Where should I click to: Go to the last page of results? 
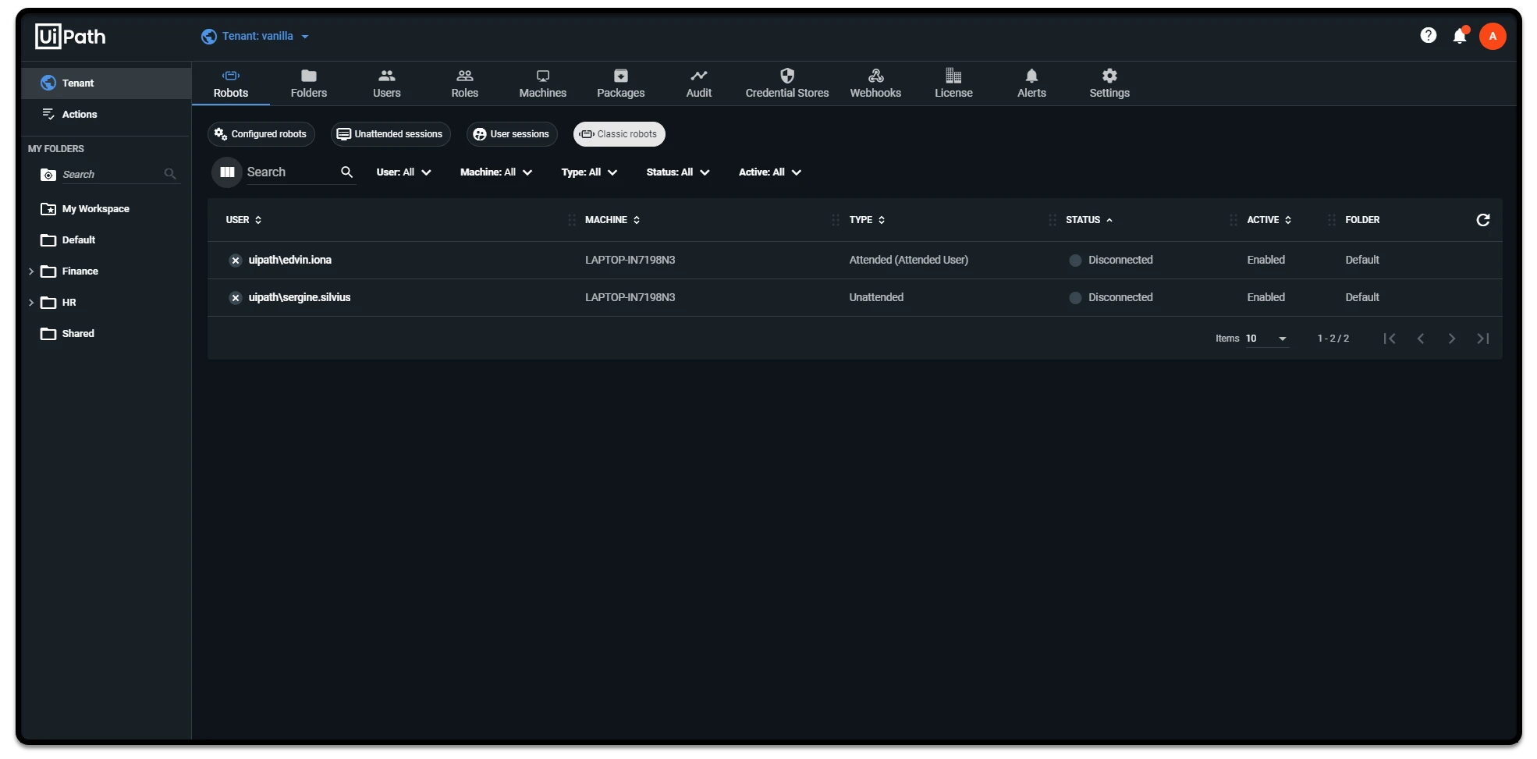[x=1482, y=339]
